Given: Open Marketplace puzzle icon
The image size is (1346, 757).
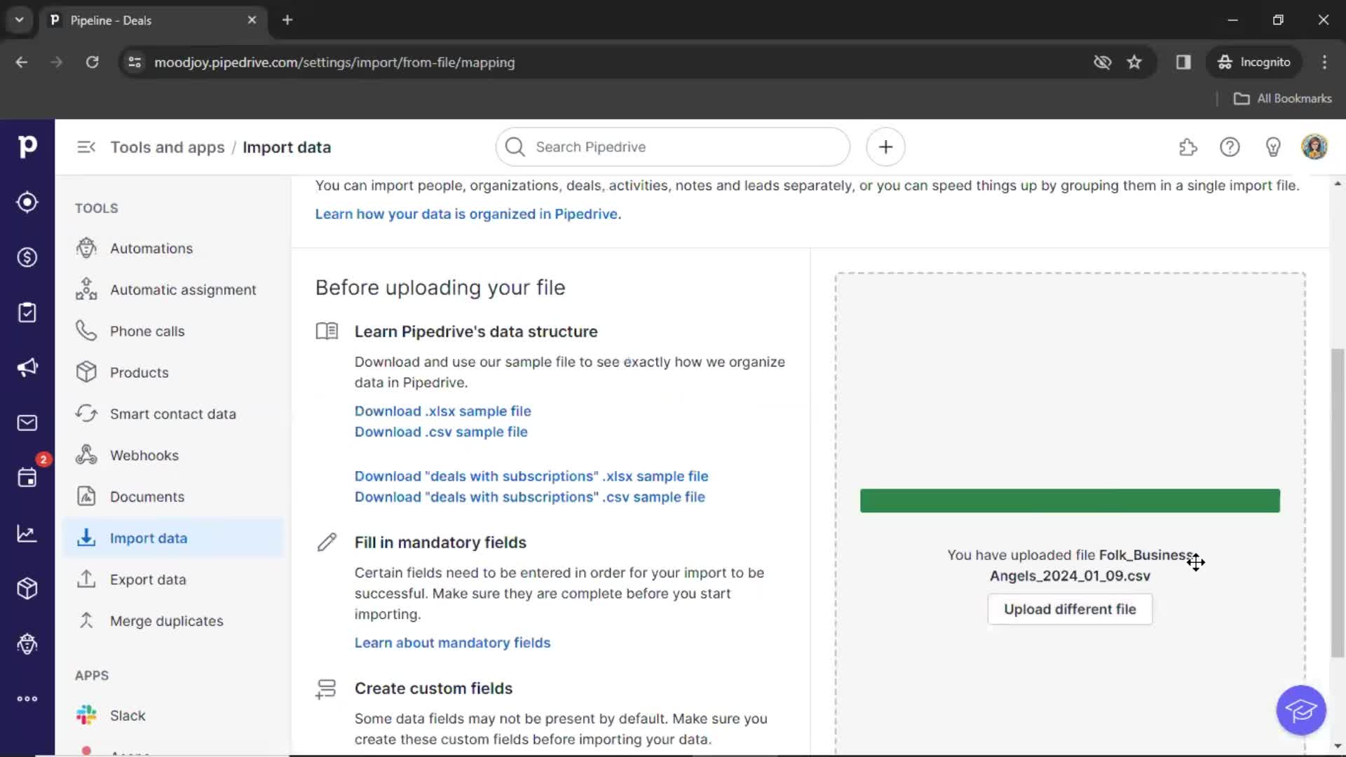Looking at the screenshot, I should point(1188,147).
